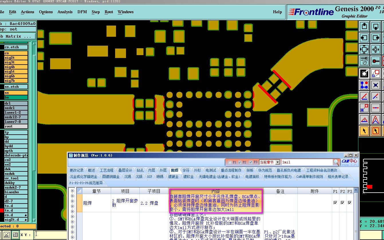Toggle the P2 checkbox in search bar
The height and width of the screenshot is (240, 384).
pyautogui.click(x=240, y=162)
